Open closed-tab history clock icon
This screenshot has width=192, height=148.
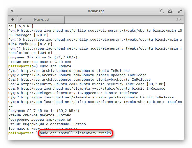pyautogui.click(x=179, y=19)
